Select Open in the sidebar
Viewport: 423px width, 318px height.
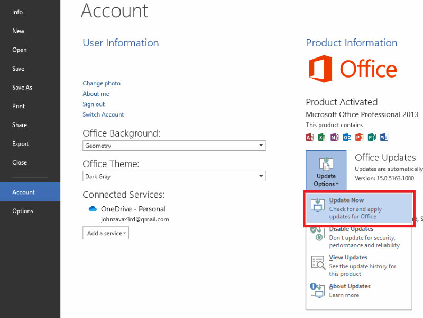tap(30, 50)
